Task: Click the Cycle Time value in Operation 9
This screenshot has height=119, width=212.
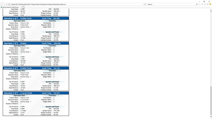Action: point(57,93)
